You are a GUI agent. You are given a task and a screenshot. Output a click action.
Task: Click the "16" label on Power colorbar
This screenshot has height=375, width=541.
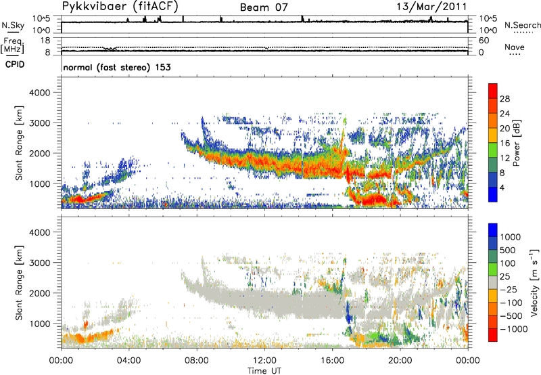[x=504, y=144]
